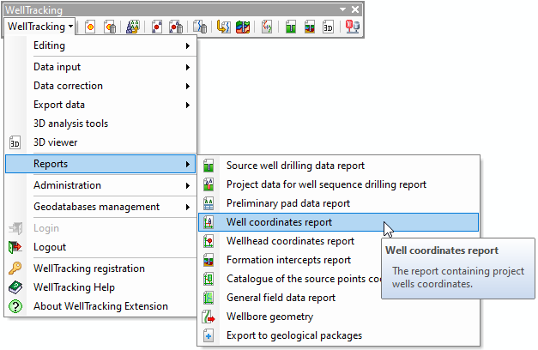
Task: Click the green question mark About icon
Action: click(x=15, y=306)
